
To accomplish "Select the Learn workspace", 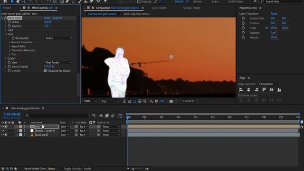I will click(x=215, y=1).
